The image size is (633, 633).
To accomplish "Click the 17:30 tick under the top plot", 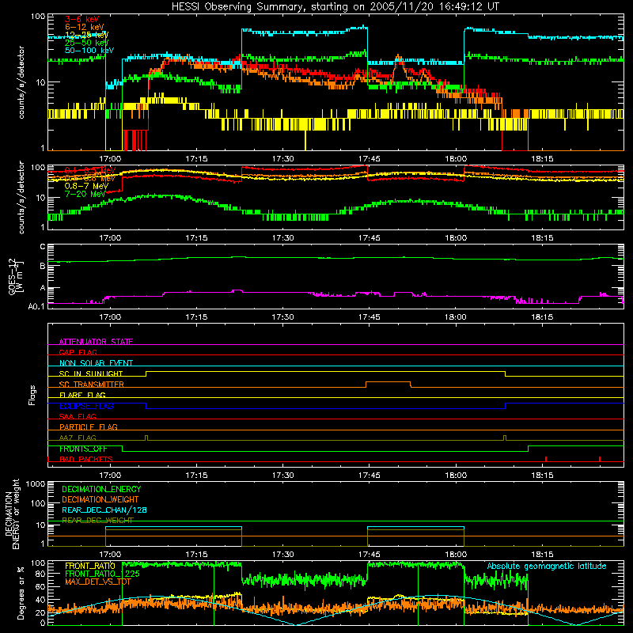I will pyautogui.click(x=282, y=159).
